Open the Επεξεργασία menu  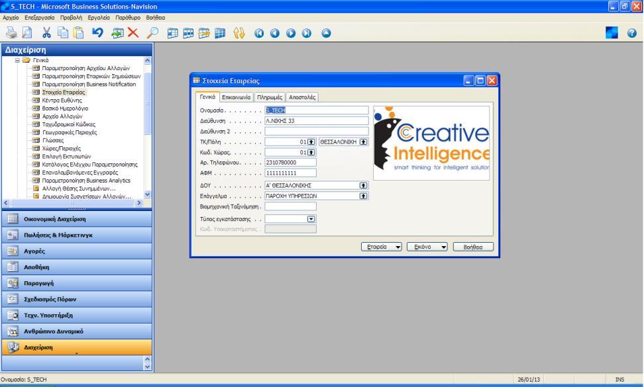click(x=40, y=18)
